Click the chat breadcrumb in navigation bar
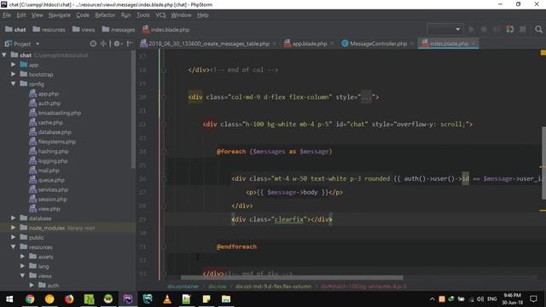Viewport: 546px width, 307px height. pyautogui.click(x=15, y=30)
